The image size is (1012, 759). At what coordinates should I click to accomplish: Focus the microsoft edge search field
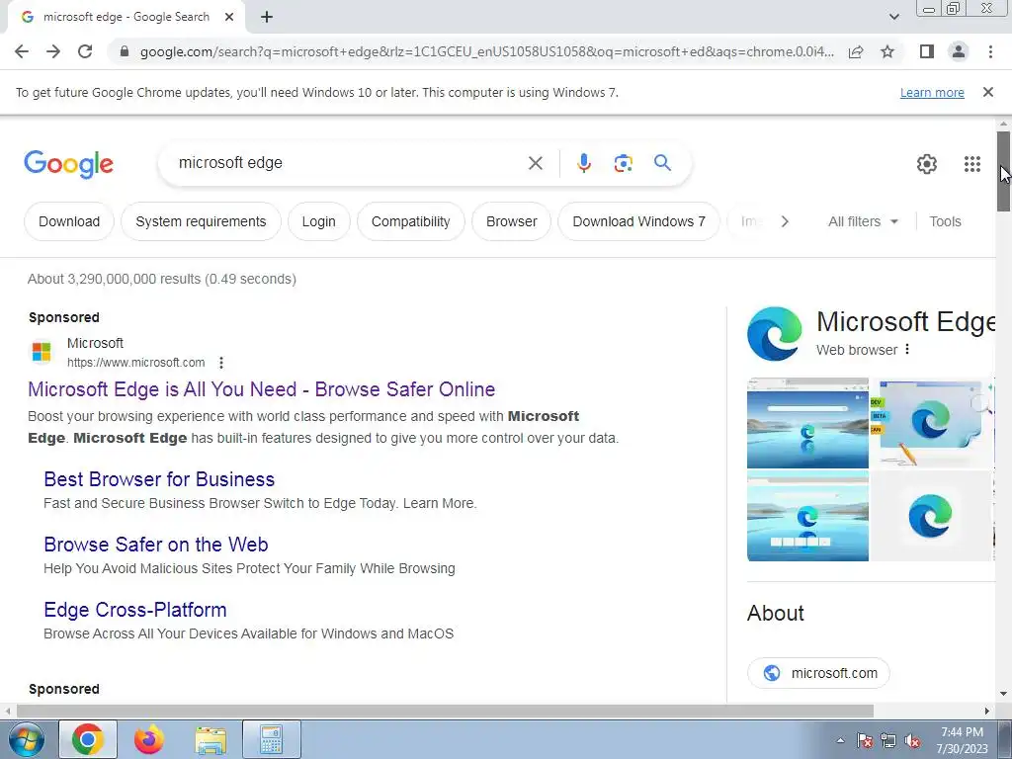tap(349, 163)
